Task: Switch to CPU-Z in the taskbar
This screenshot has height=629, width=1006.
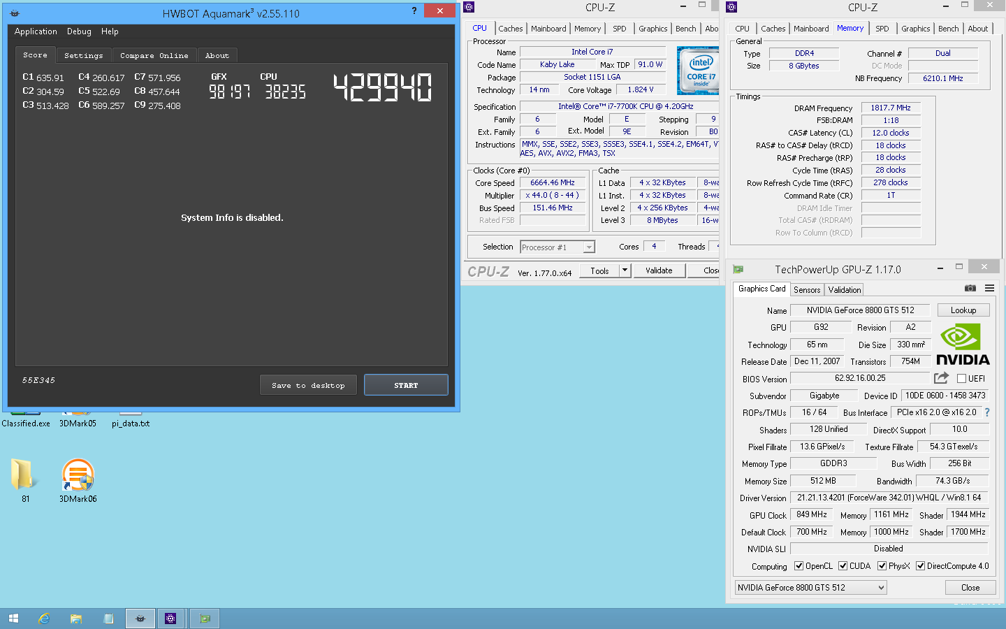Action: pyautogui.click(x=170, y=619)
